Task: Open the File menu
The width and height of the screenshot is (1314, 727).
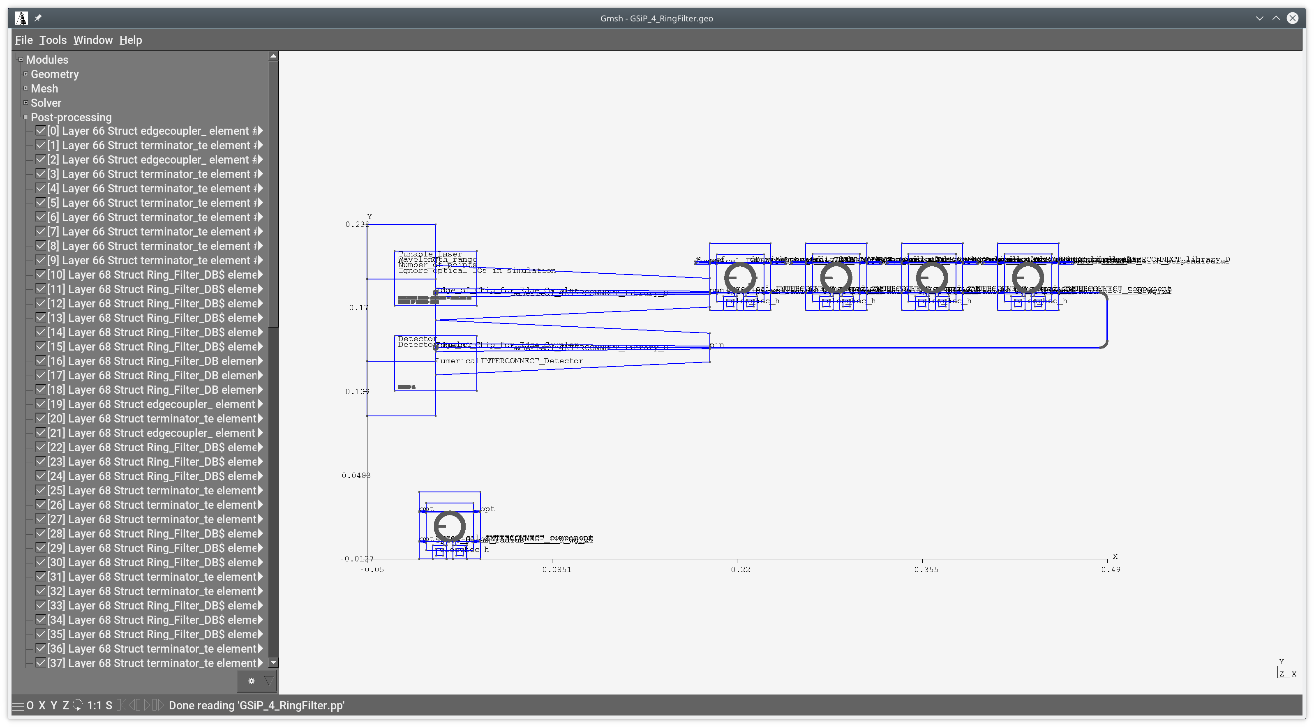Action: pyautogui.click(x=22, y=40)
